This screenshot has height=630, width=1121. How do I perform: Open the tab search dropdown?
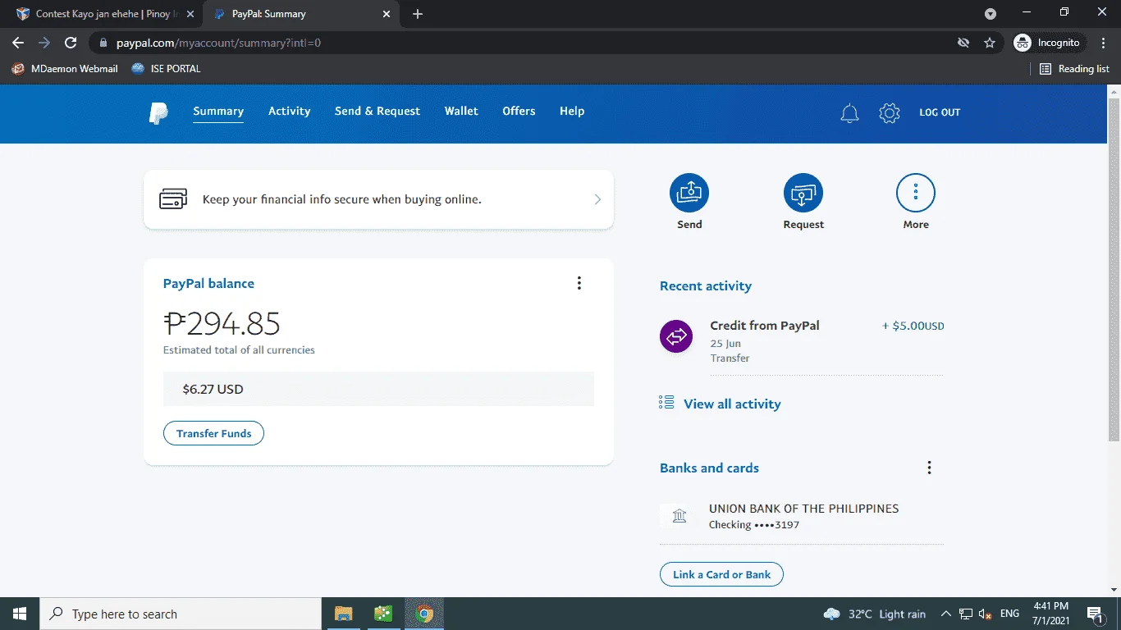[x=991, y=14]
